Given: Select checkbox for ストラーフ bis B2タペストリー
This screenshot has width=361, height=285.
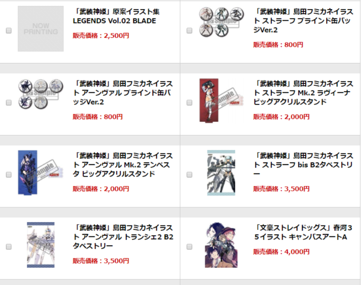Looking at the screenshot, I should click(190, 175).
